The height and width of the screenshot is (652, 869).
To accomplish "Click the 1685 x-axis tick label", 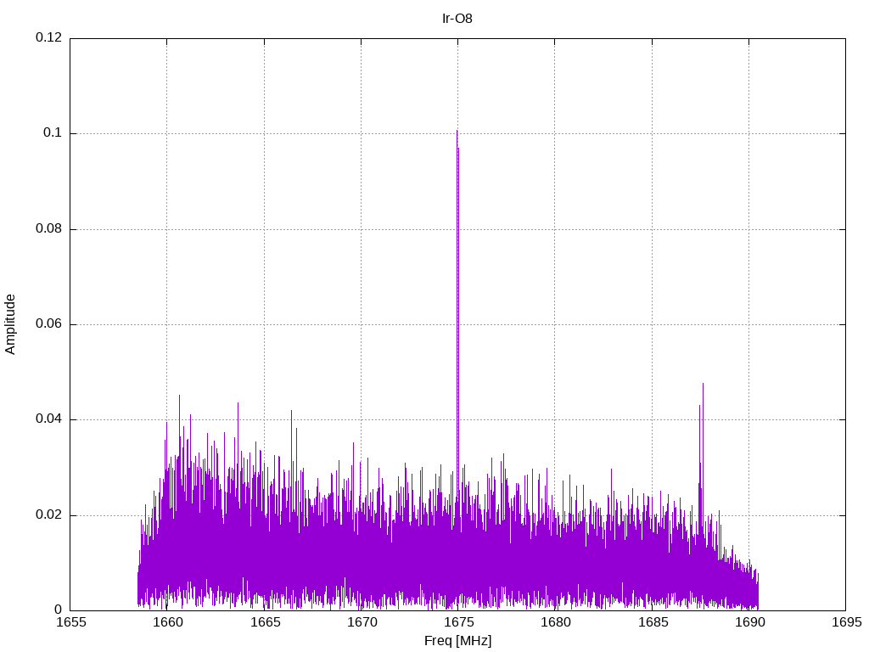I will [653, 622].
